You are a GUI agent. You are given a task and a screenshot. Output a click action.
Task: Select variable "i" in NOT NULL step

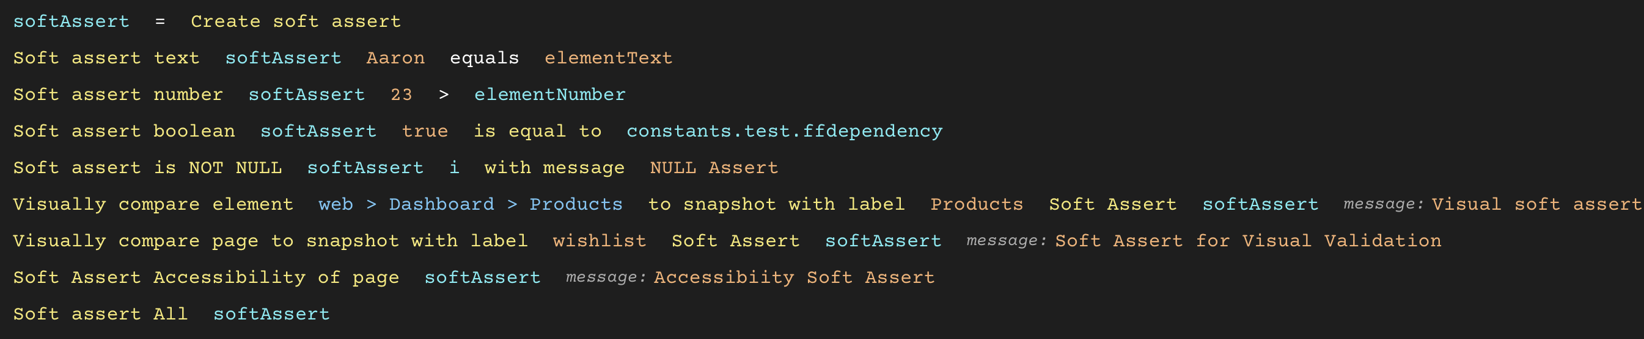pos(453,168)
